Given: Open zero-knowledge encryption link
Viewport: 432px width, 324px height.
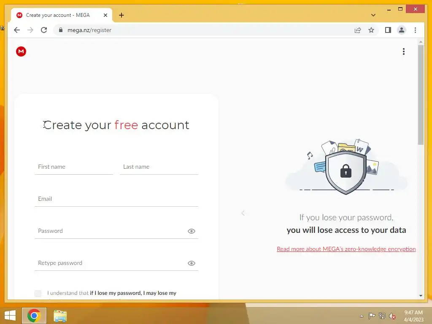Looking at the screenshot, I should pos(346,249).
